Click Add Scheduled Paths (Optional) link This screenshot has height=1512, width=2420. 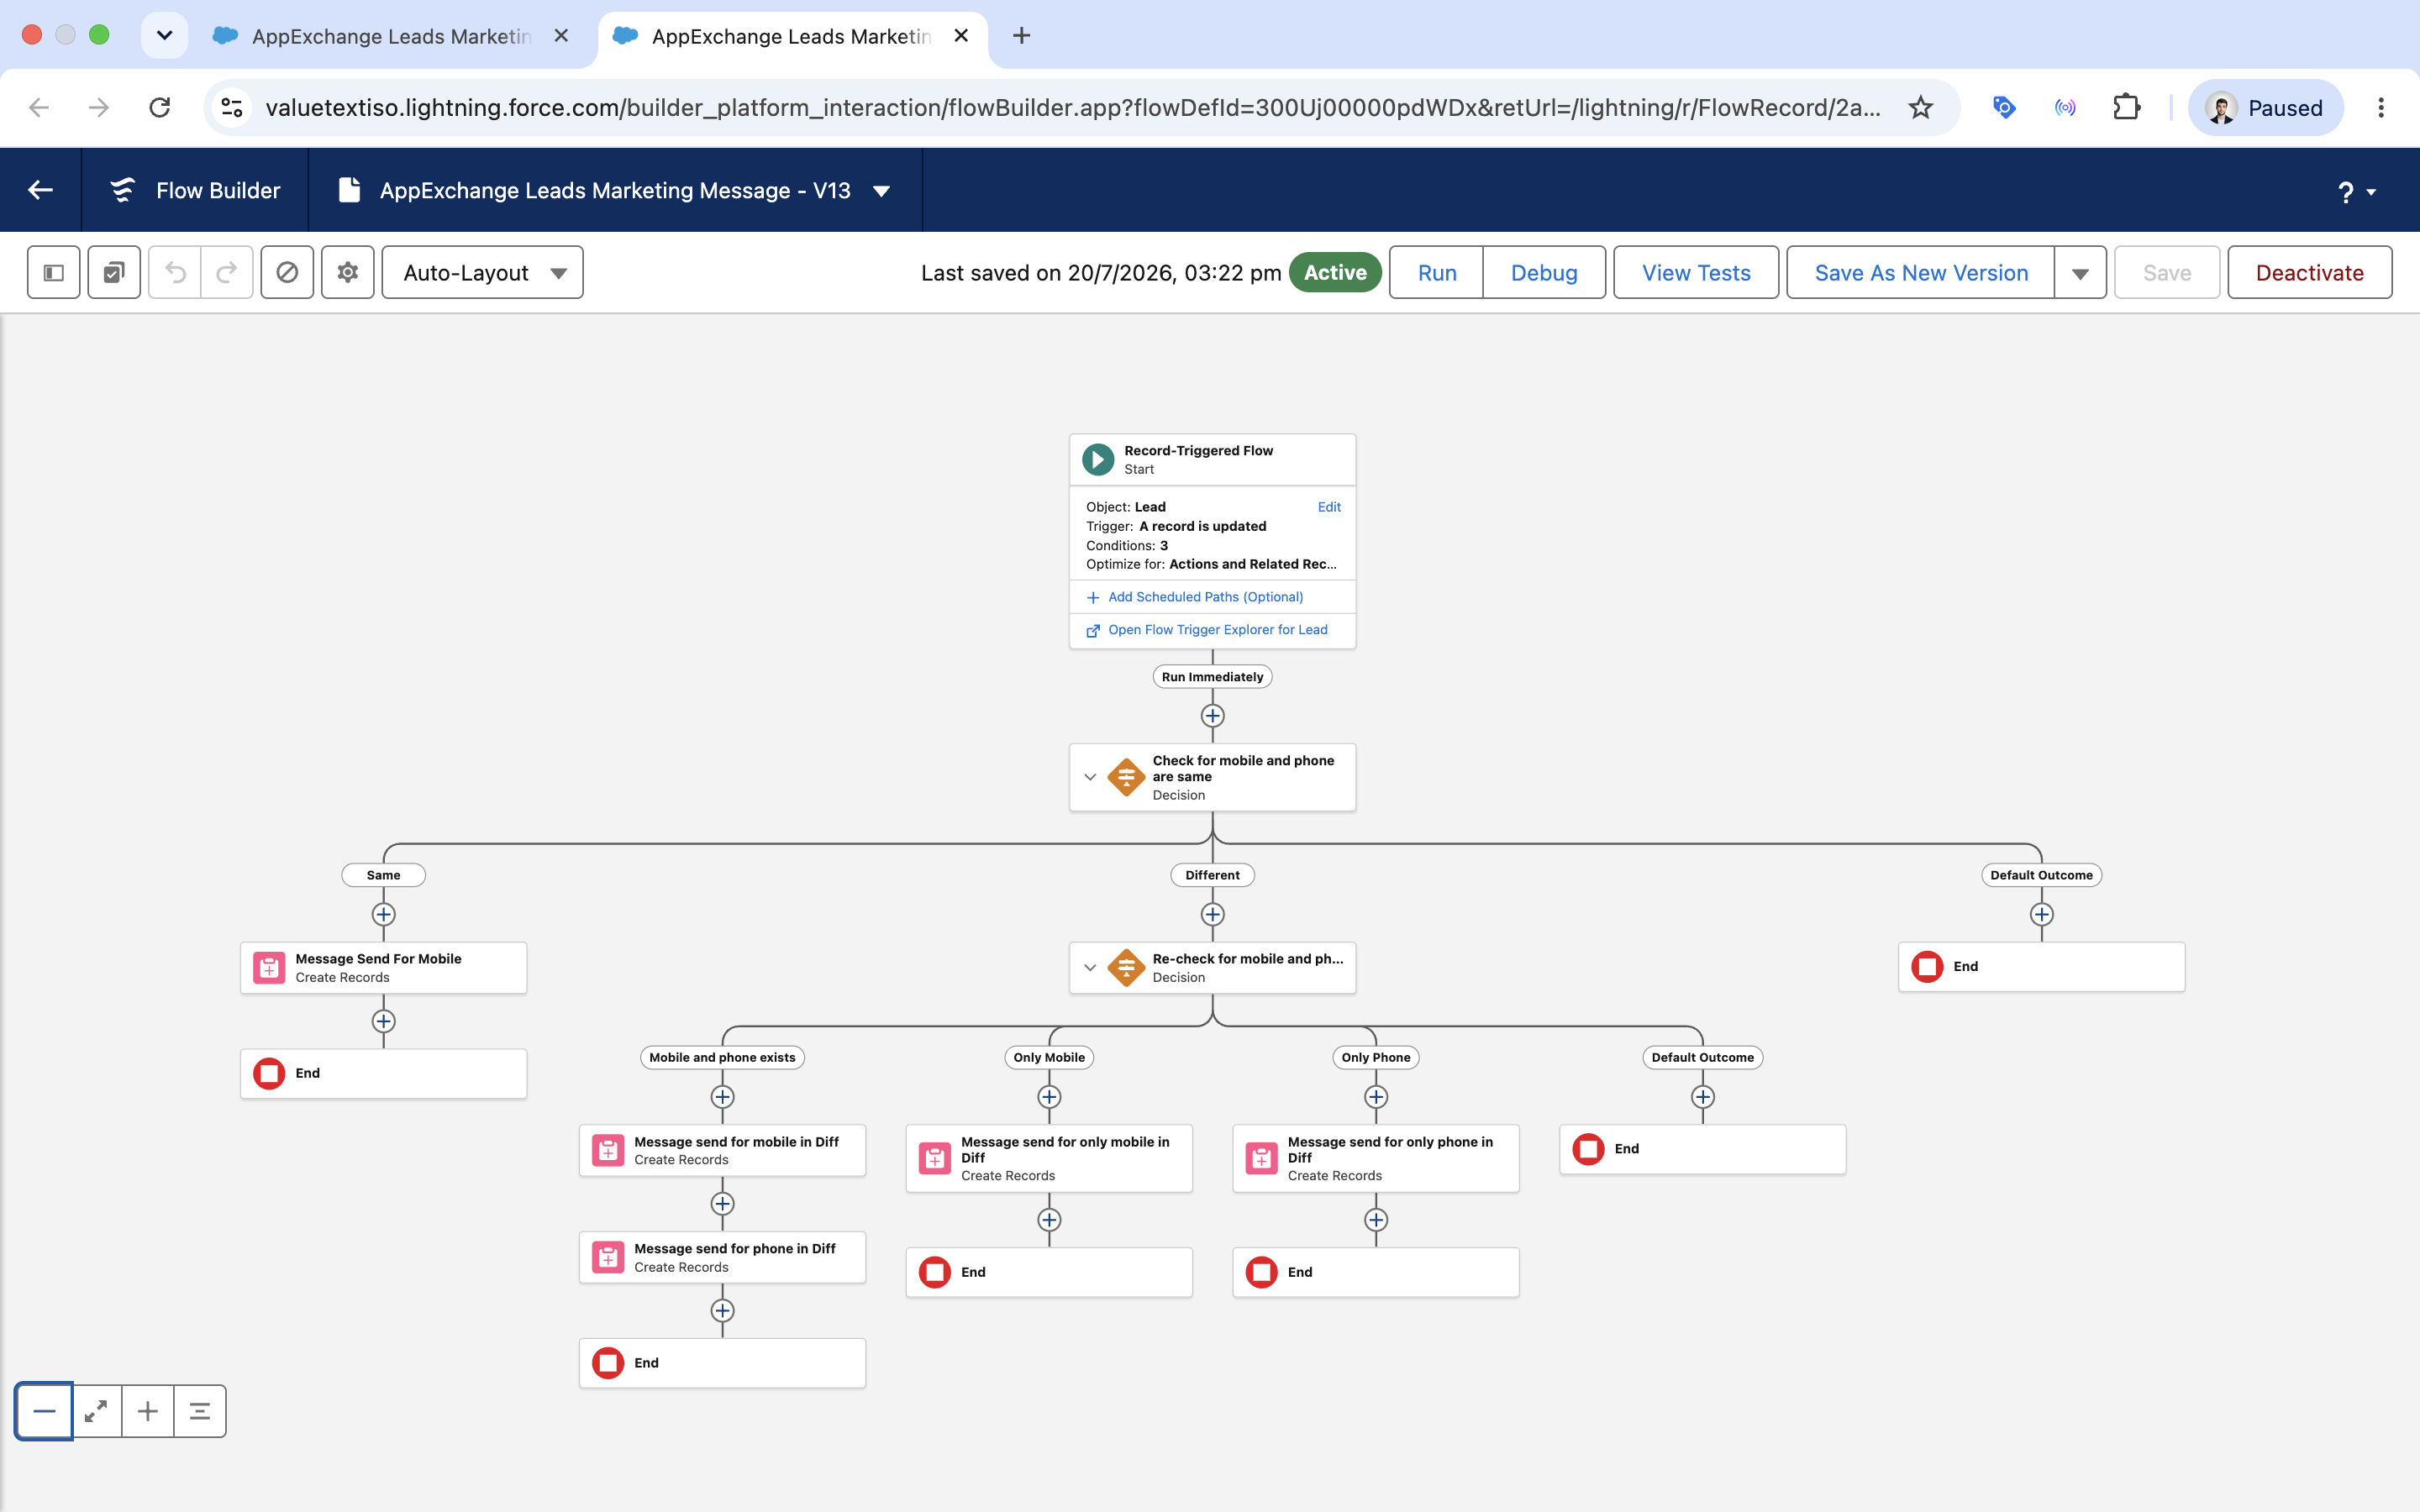(1204, 597)
